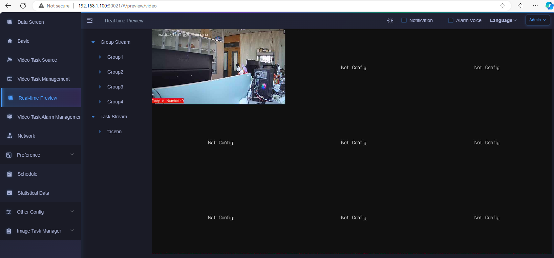Add this page to browser favorites
Screen dimensions: 554x258
[503, 6]
